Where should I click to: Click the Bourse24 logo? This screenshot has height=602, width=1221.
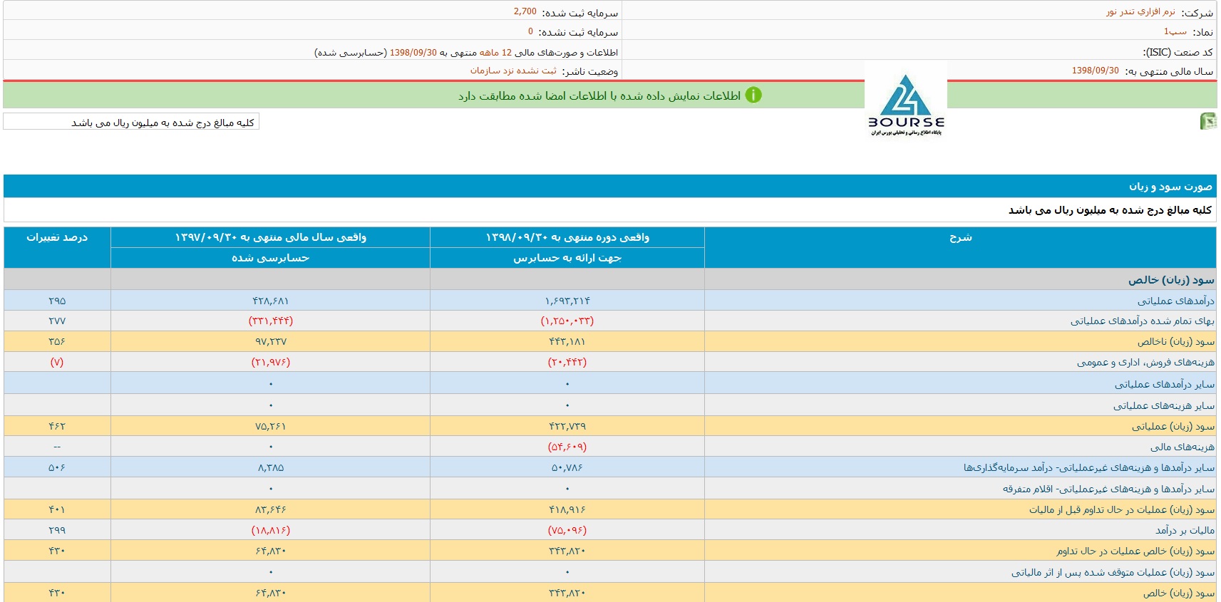[906, 104]
